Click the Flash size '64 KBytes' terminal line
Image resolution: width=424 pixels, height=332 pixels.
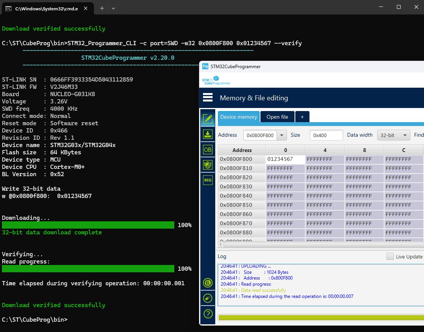[41, 152]
